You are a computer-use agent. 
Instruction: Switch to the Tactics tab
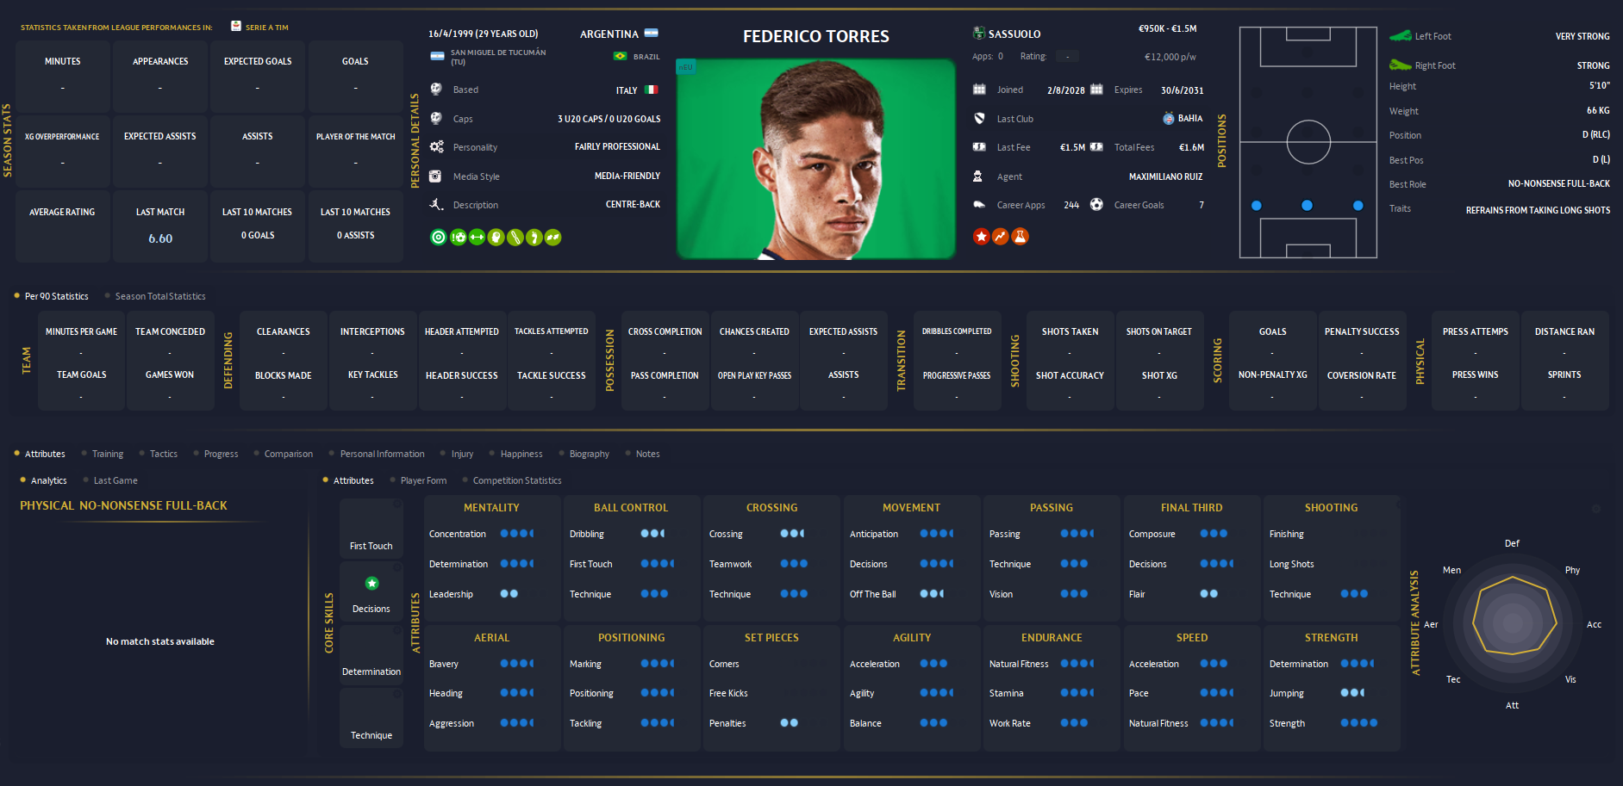tap(159, 454)
